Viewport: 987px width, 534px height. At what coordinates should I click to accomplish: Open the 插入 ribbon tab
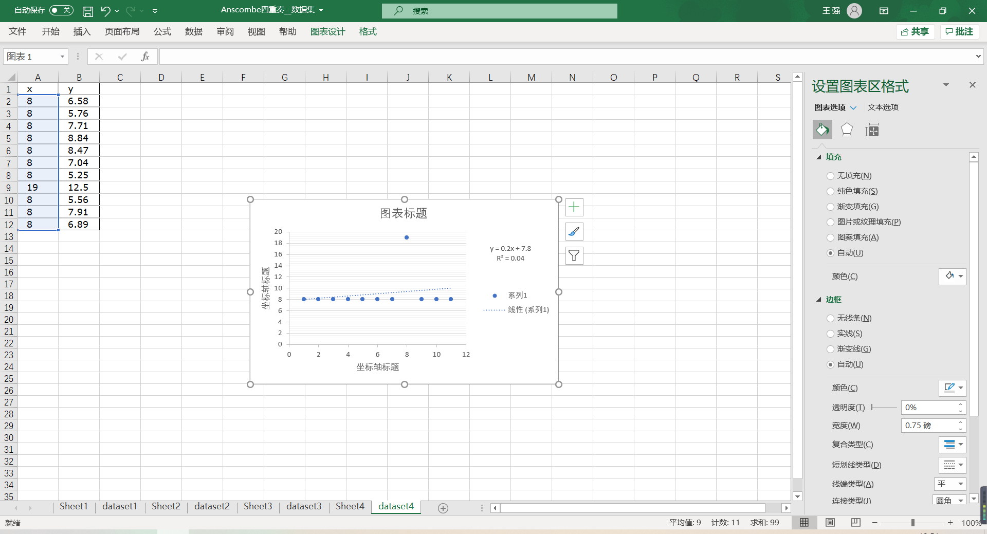(82, 31)
